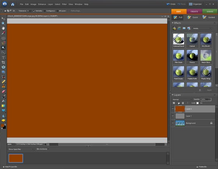Select the Zoom tool
Image resolution: width=218 pixels, height=169 pixels.
coord(3,23)
